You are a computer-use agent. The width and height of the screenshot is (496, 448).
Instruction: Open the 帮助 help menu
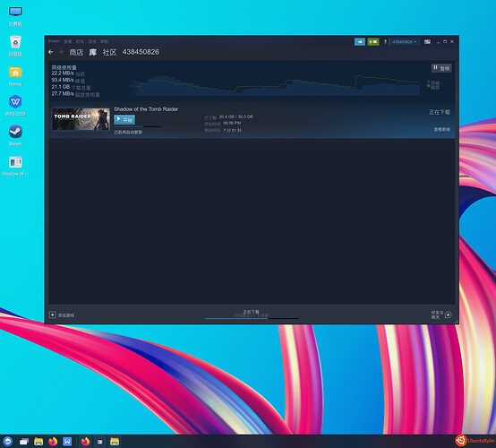(x=104, y=41)
